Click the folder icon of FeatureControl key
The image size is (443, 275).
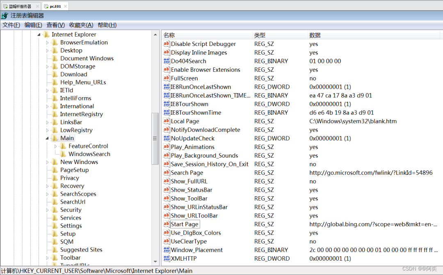click(63, 146)
